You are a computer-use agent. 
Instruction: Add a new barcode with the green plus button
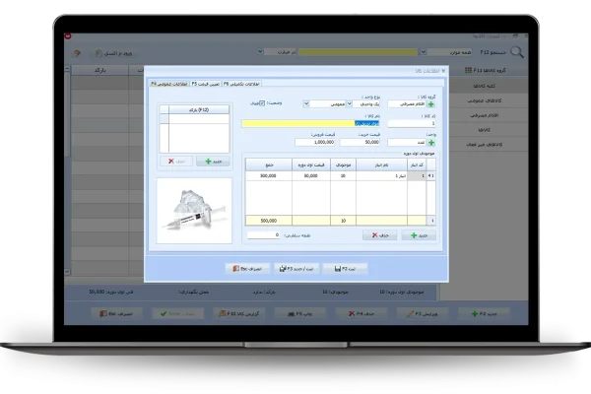(x=210, y=160)
